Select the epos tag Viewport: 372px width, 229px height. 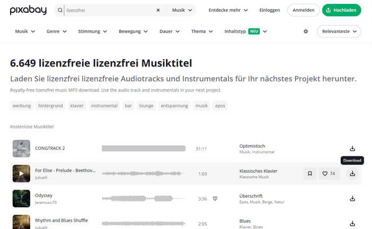click(220, 106)
